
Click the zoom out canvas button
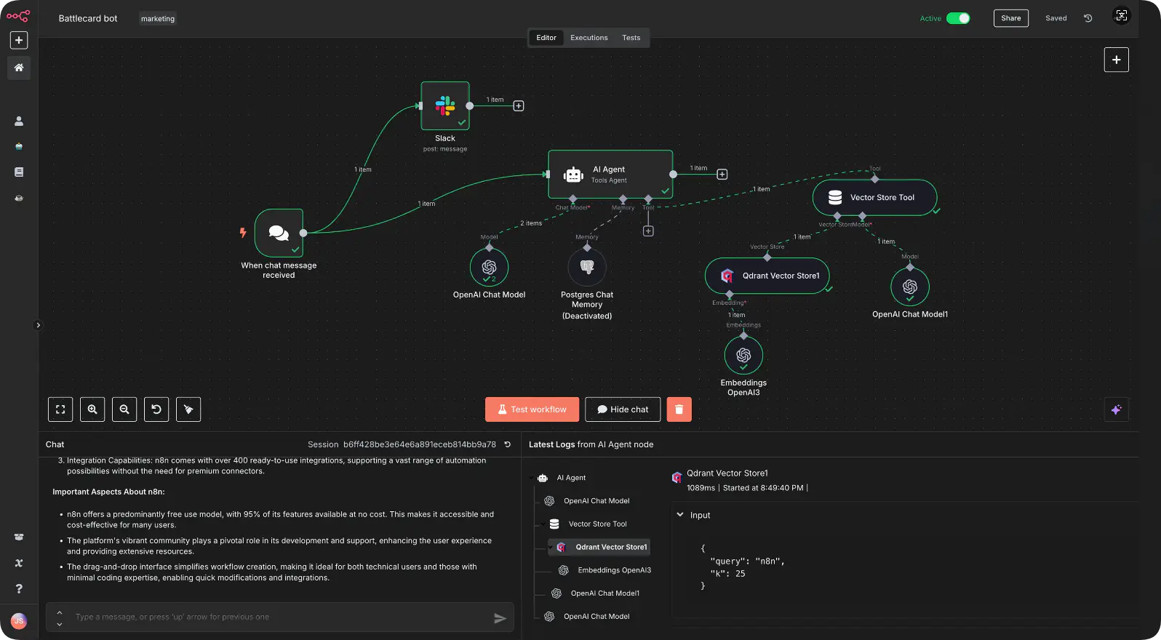click(x=124, y=409)
